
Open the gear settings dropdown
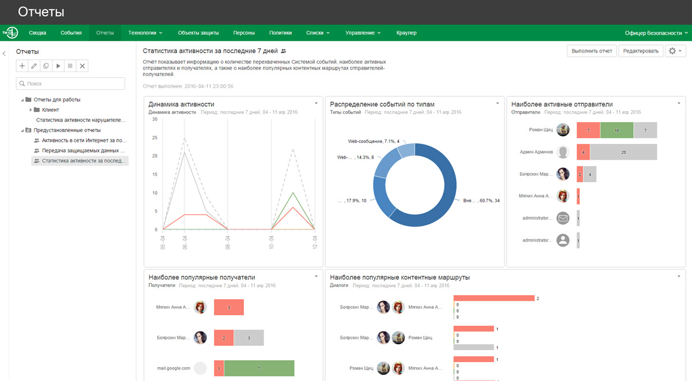click(x=675, y=51)
